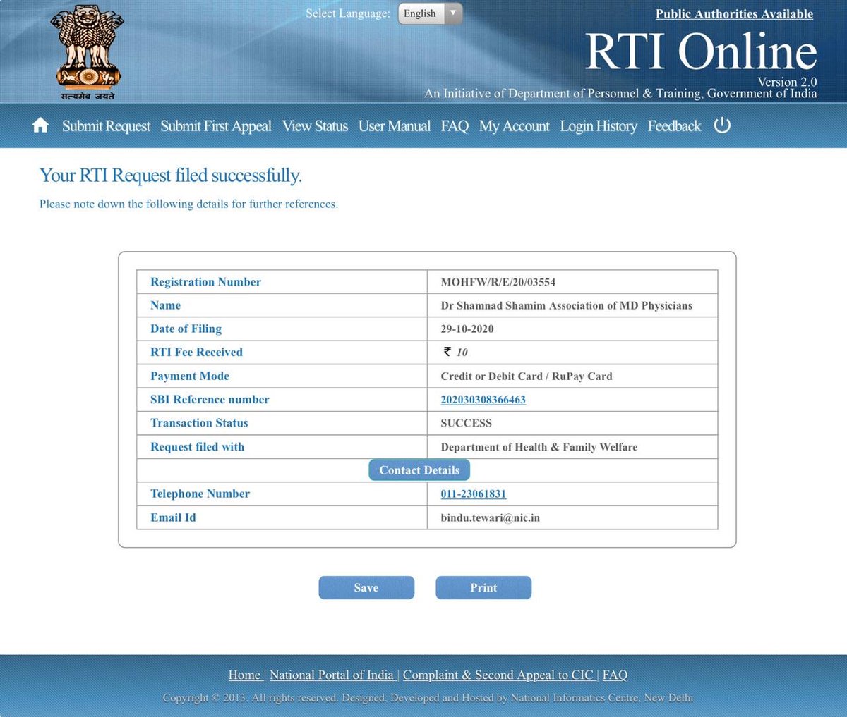
Task: Open Login History page
Action: click(x=599, y=126)
